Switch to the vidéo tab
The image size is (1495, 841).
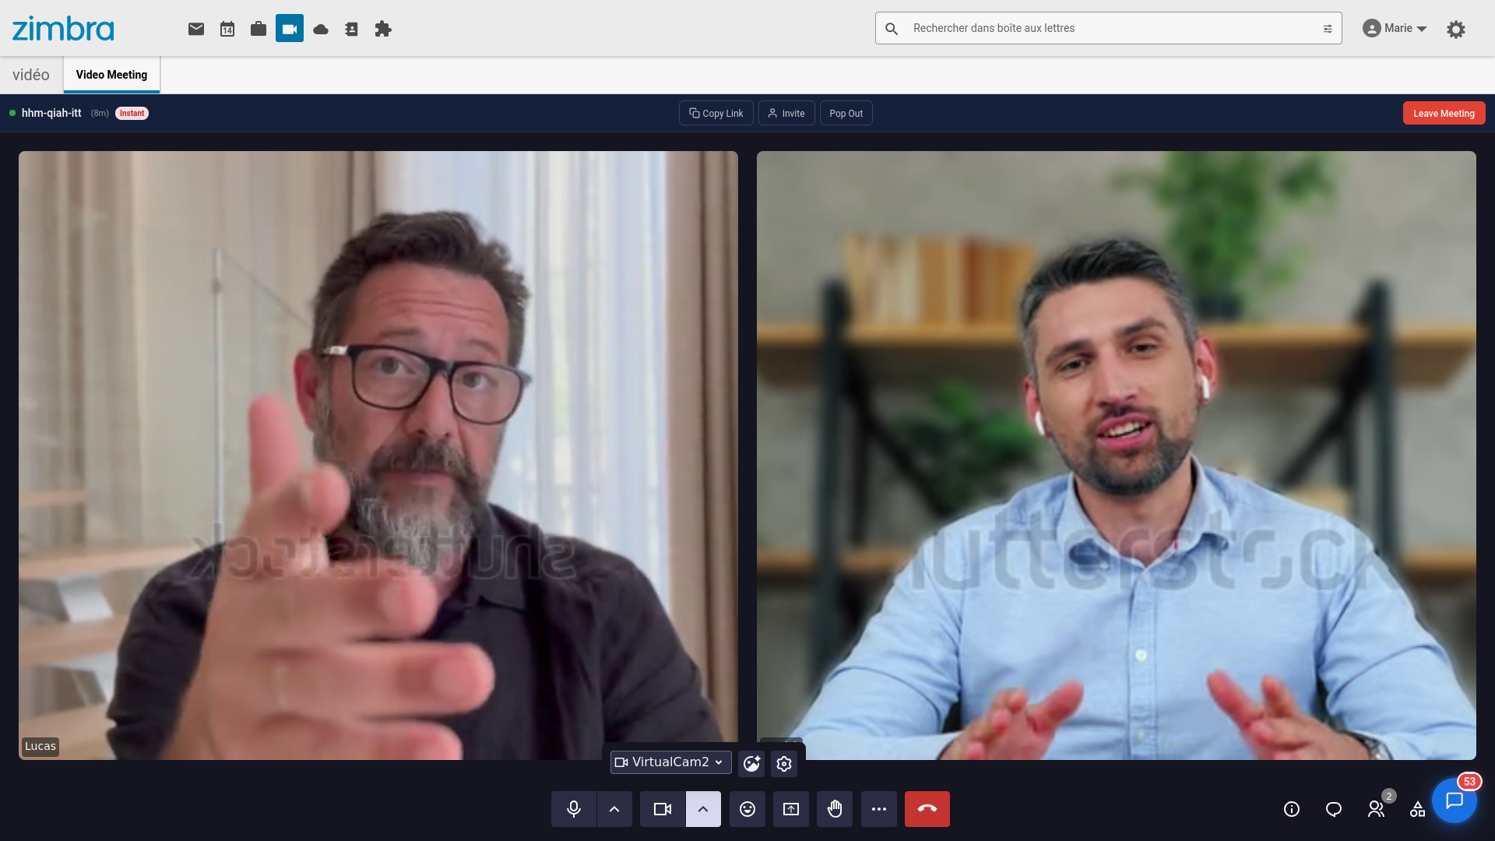coord(30,74)
